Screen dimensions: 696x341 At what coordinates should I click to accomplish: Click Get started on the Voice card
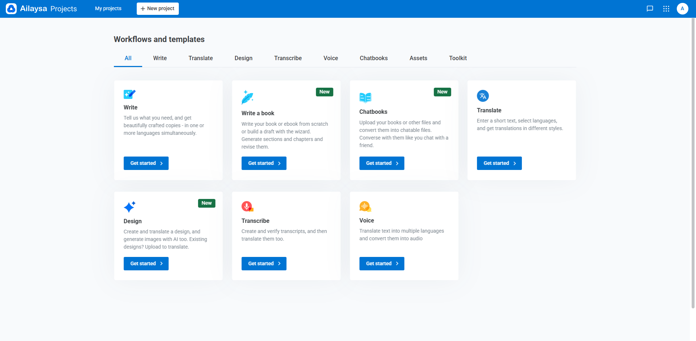tap(382, 263)
